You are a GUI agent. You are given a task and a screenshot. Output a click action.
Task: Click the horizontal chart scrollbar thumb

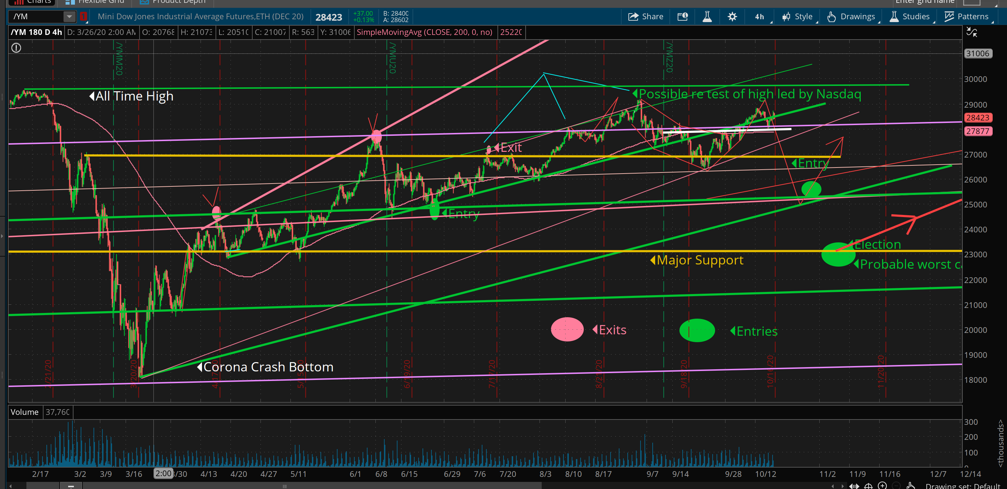point(285,486)
